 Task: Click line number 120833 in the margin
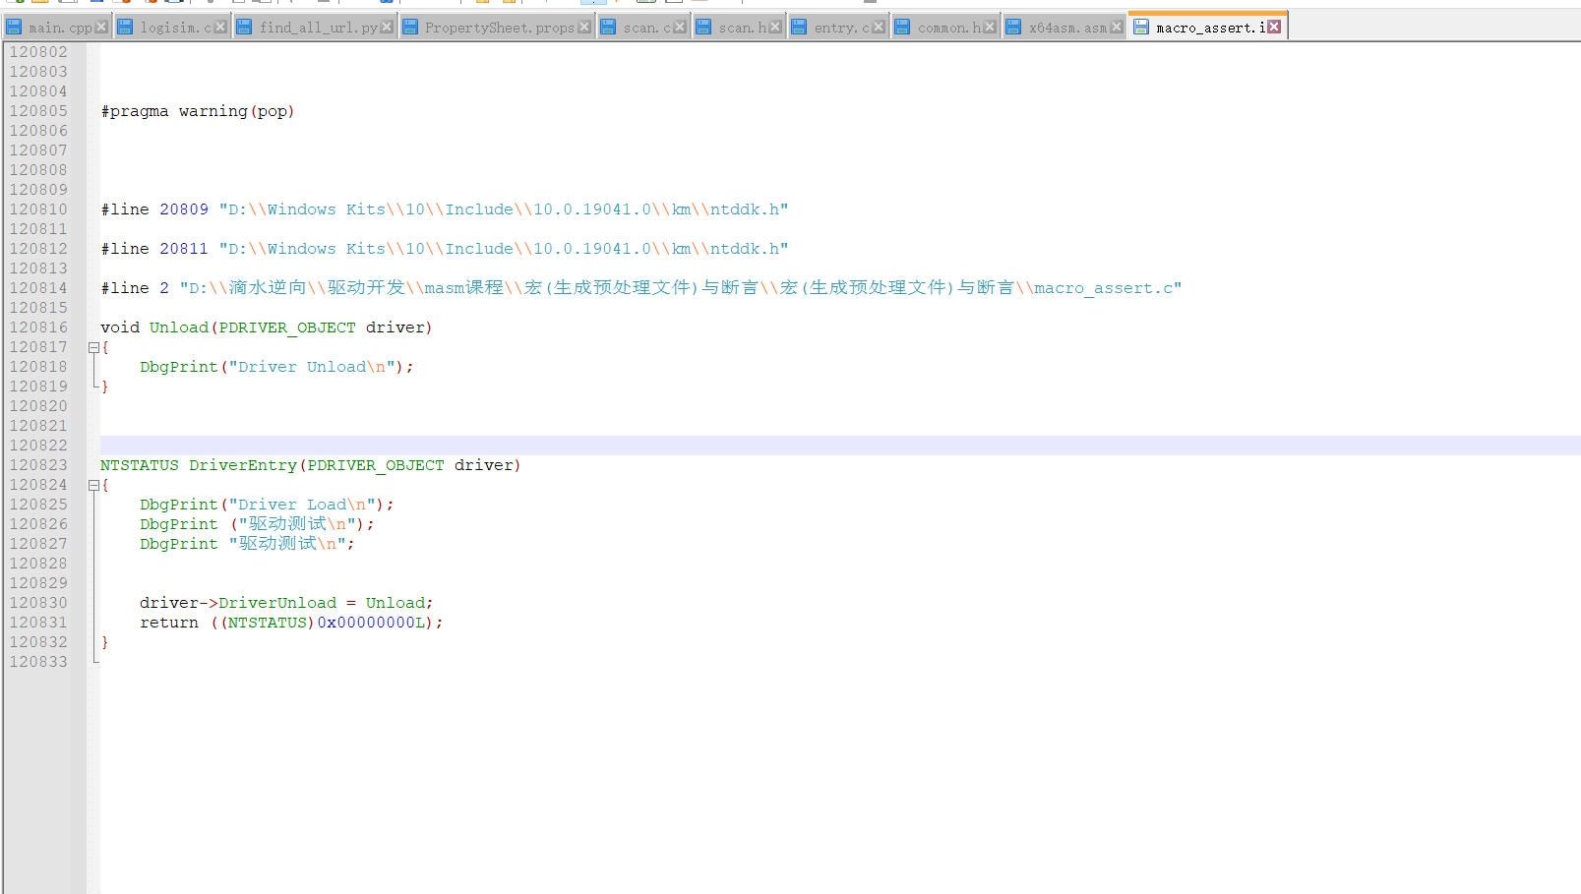pyautogui.click(x=38, y=662)
